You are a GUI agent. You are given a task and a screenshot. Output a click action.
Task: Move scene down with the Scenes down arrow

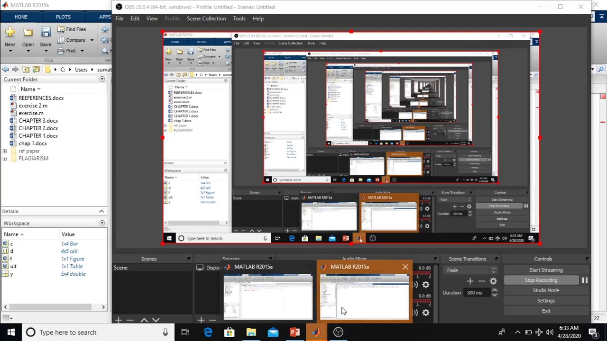[x=156, y=320]
